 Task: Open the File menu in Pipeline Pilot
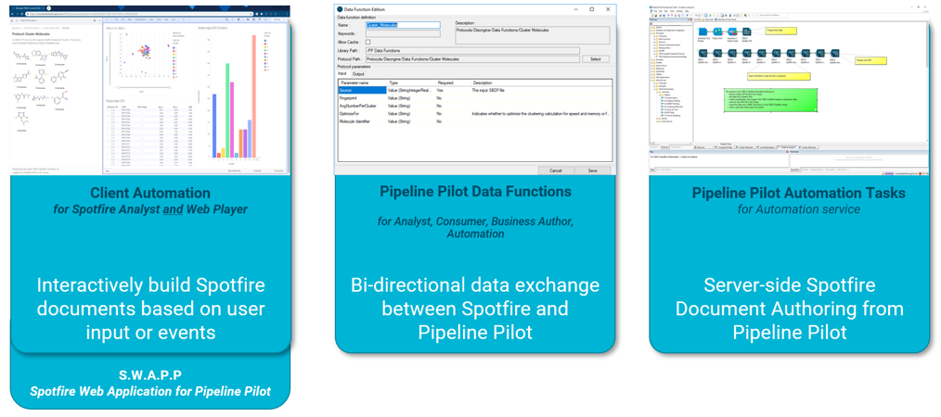click(655, 11)
